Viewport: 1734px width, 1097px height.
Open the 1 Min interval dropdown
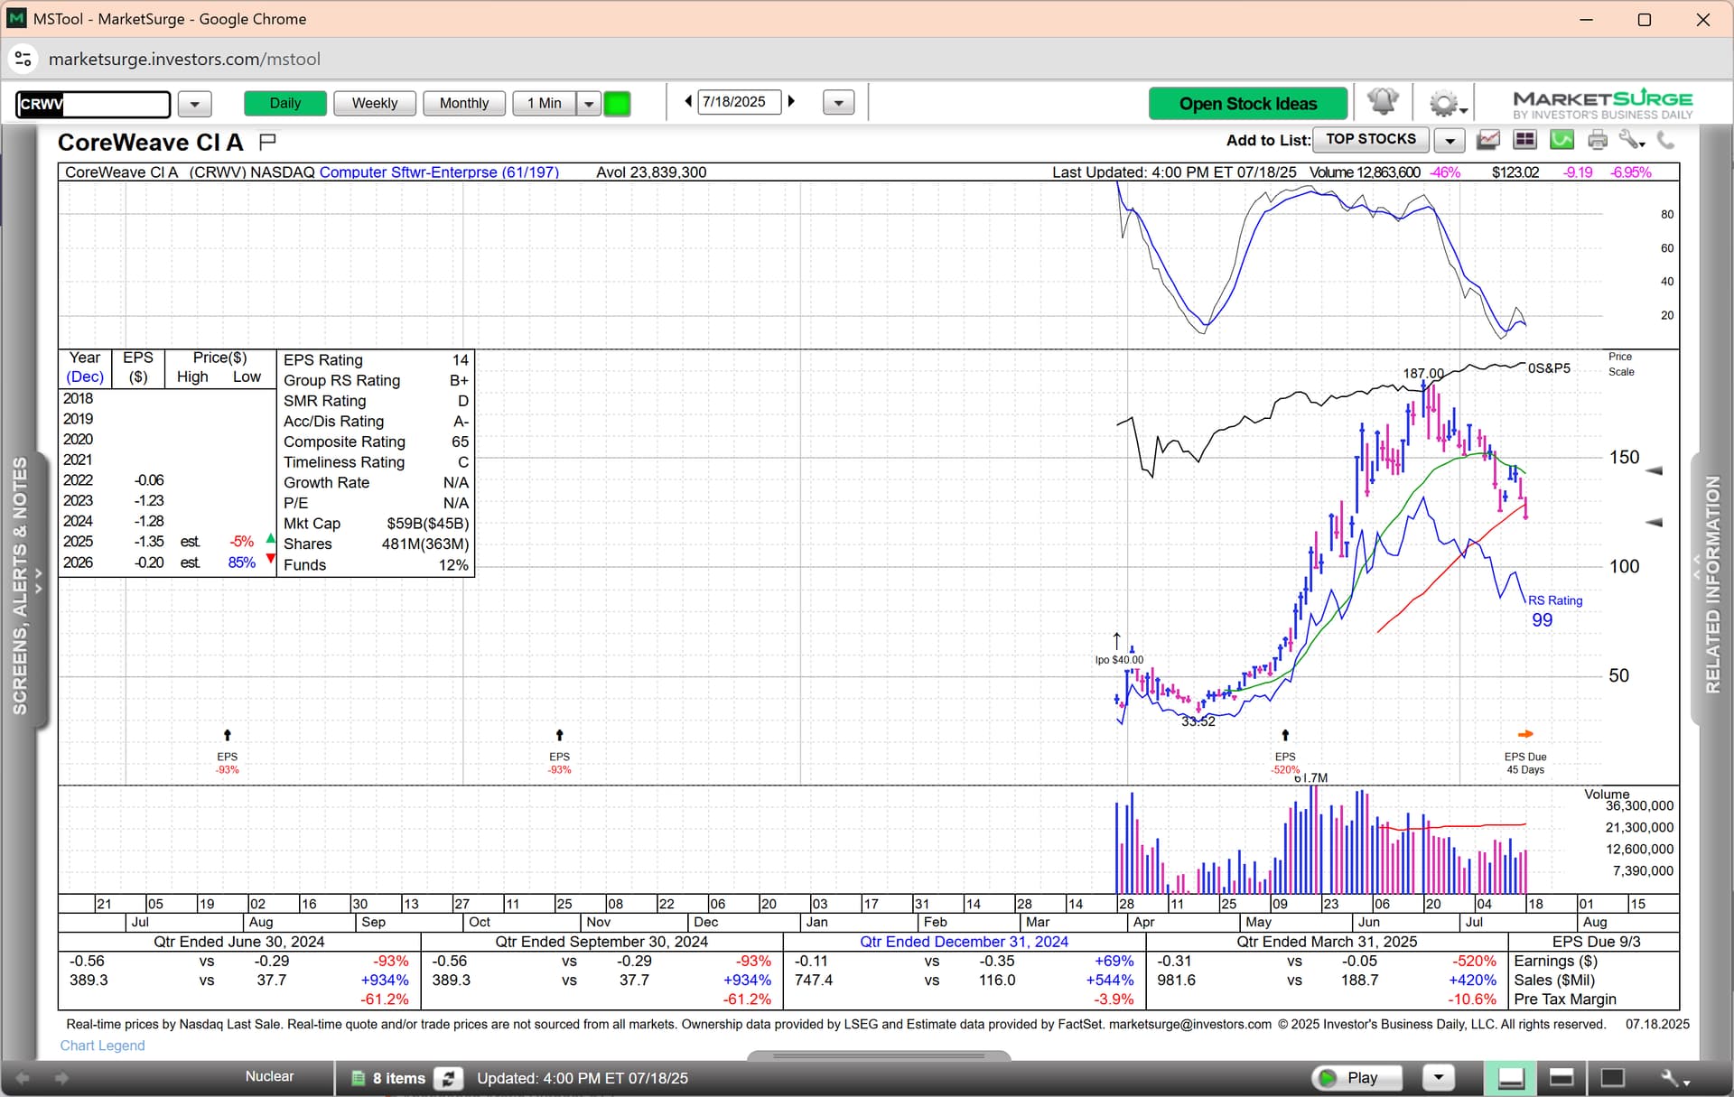(x=589, y=104)
